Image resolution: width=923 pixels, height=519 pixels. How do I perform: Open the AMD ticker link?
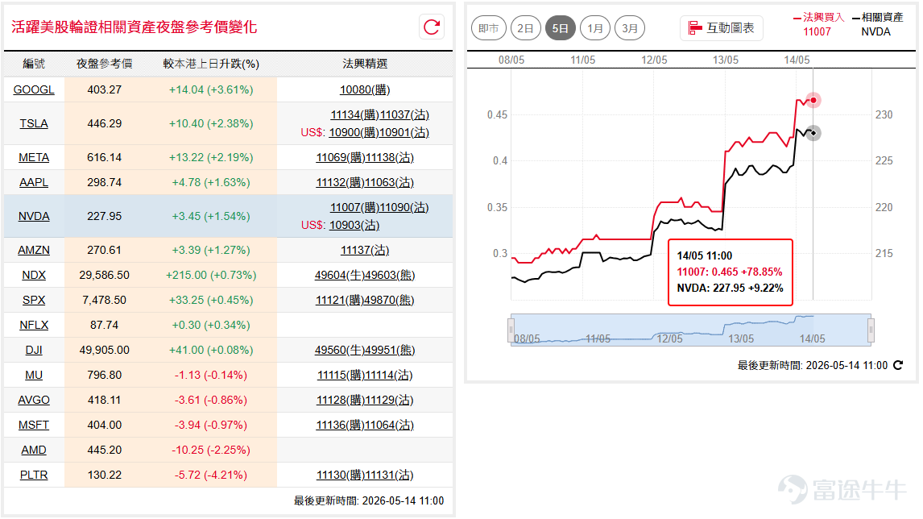point(34,450)
